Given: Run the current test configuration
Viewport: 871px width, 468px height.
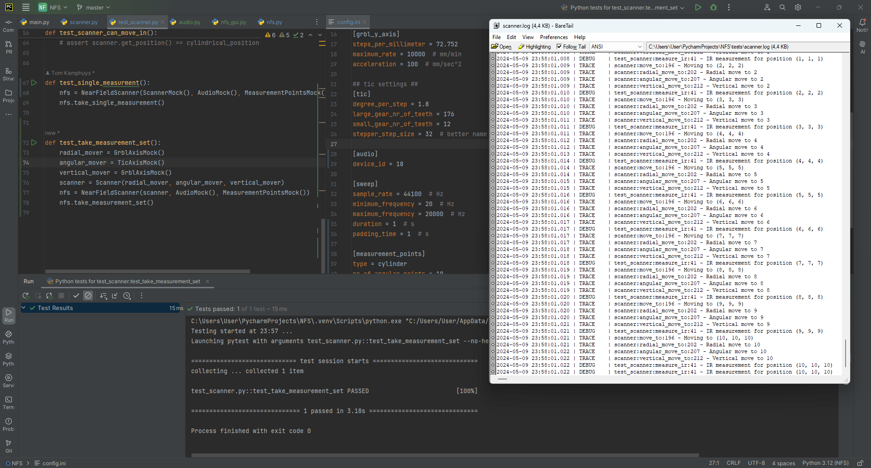Looking at the screenshot, I should 698,7.
